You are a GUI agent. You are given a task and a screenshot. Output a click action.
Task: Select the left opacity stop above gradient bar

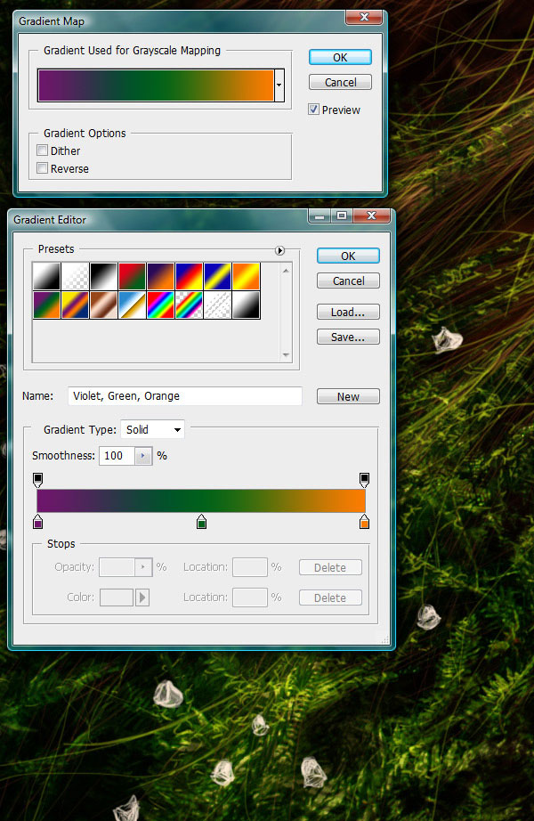(37, 480)
